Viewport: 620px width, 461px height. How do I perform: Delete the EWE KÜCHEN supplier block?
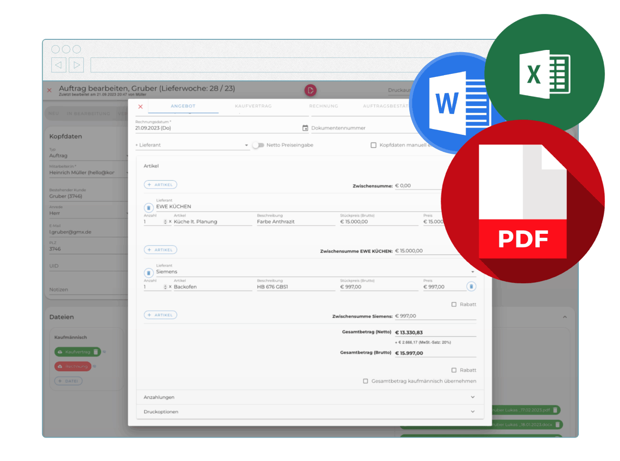149,207
